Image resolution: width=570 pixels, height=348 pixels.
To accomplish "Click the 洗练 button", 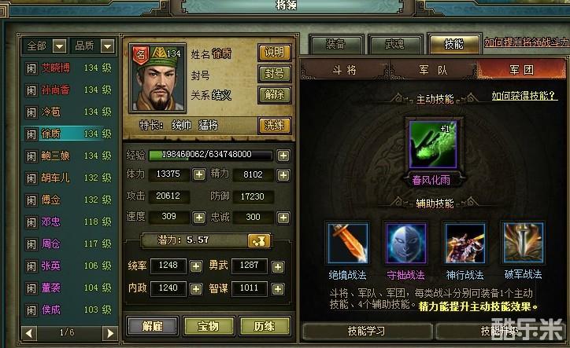I will coord(275,125).
